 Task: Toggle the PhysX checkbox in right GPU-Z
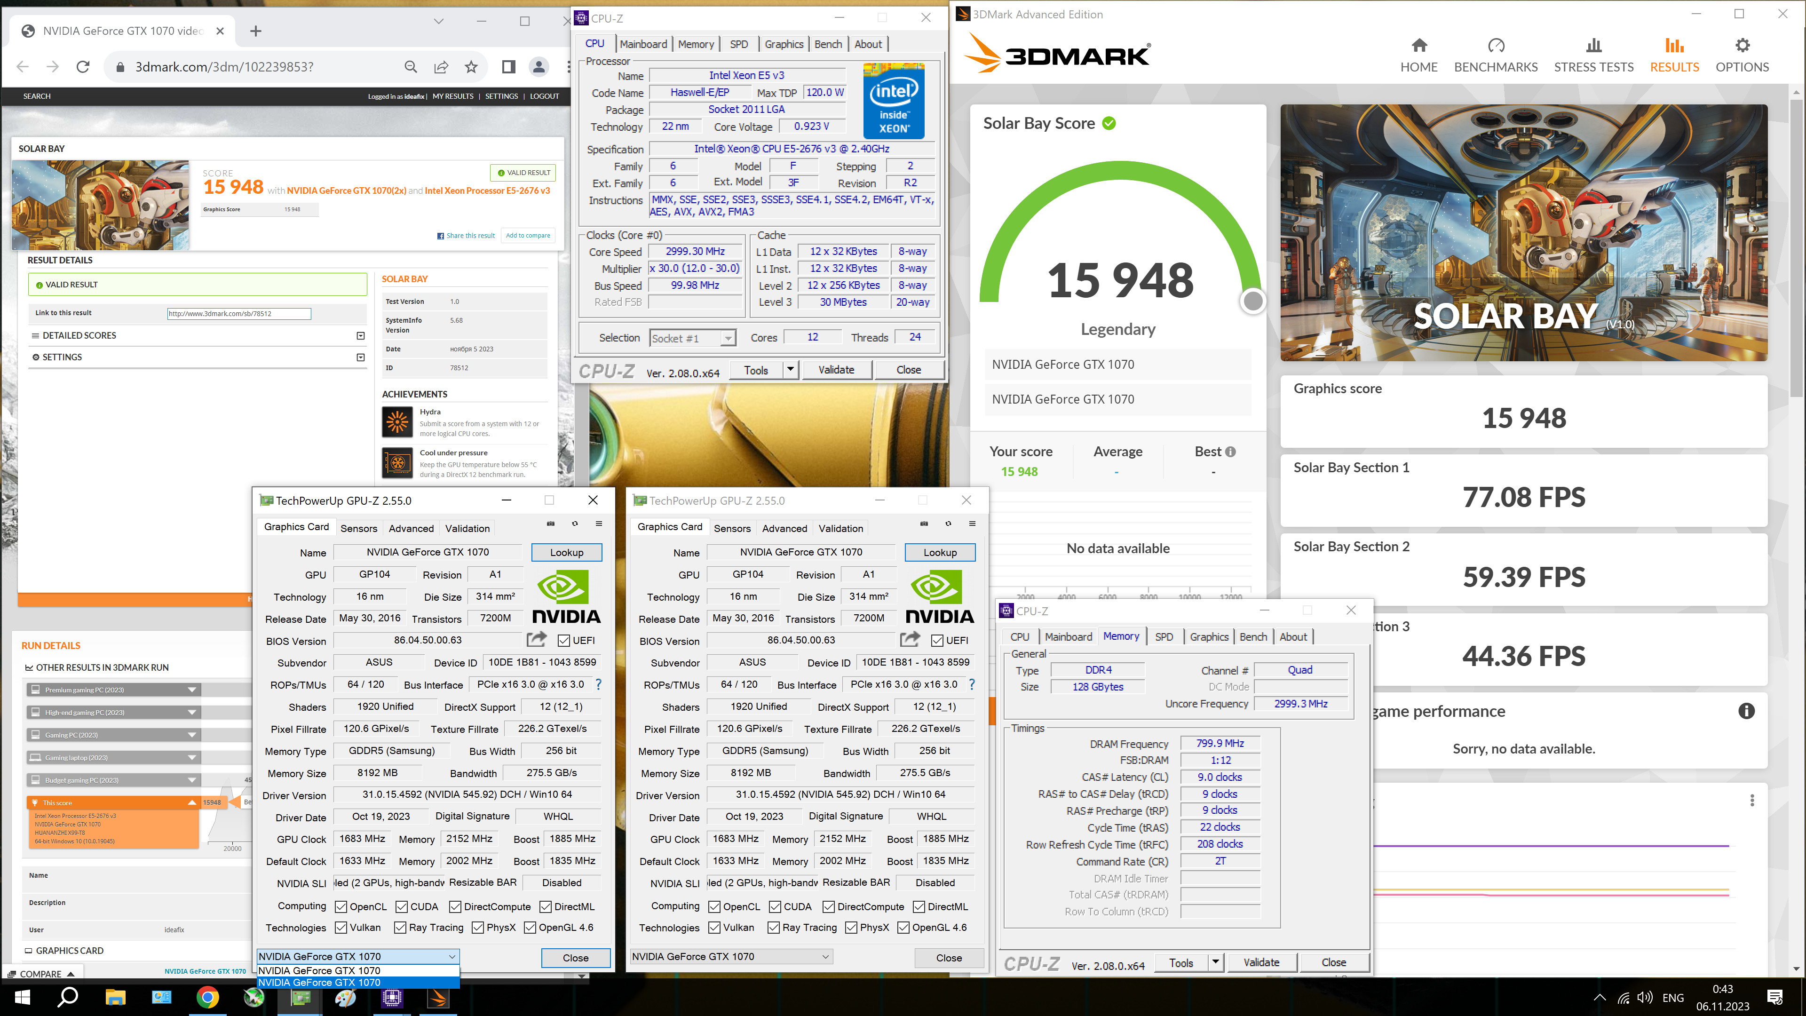click(x=851, y=928)
